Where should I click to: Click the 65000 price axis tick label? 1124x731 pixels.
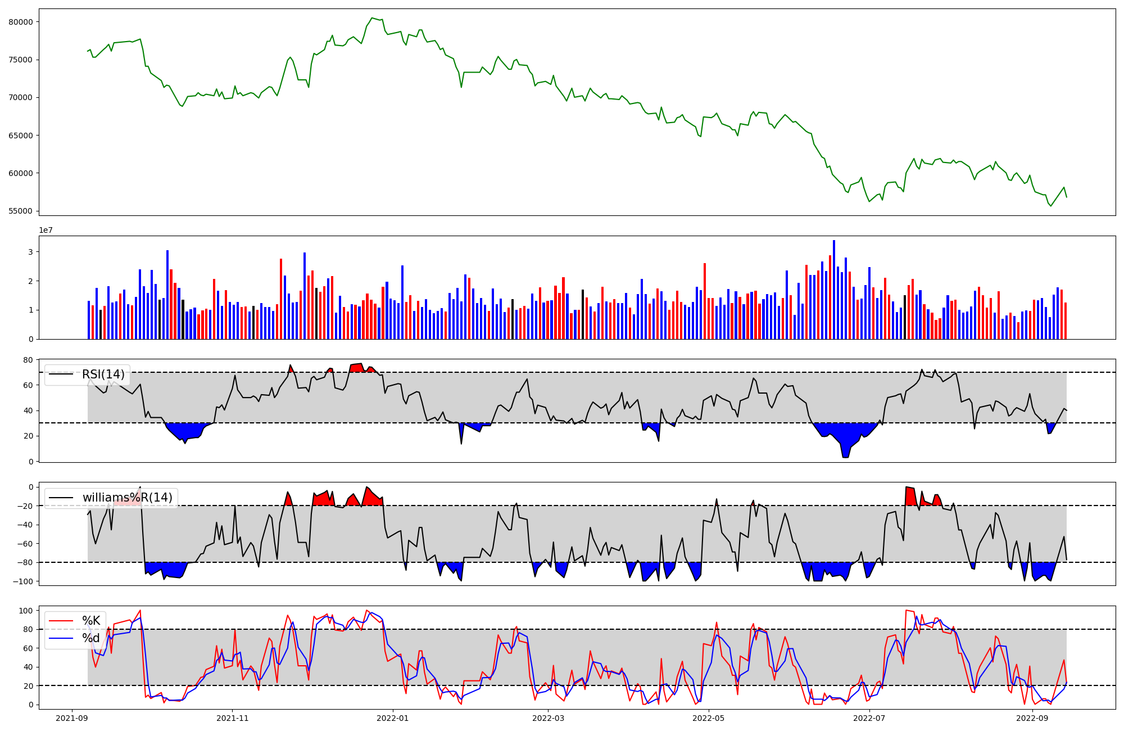coord(21,136)
